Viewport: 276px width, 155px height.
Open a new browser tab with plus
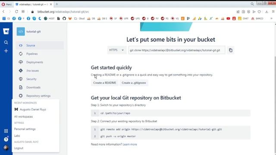(x=57, y=4)
